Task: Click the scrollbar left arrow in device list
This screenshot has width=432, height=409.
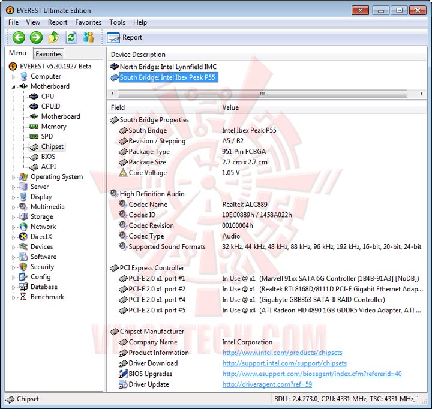Action: pyautogui.click(x=112, y=94)
